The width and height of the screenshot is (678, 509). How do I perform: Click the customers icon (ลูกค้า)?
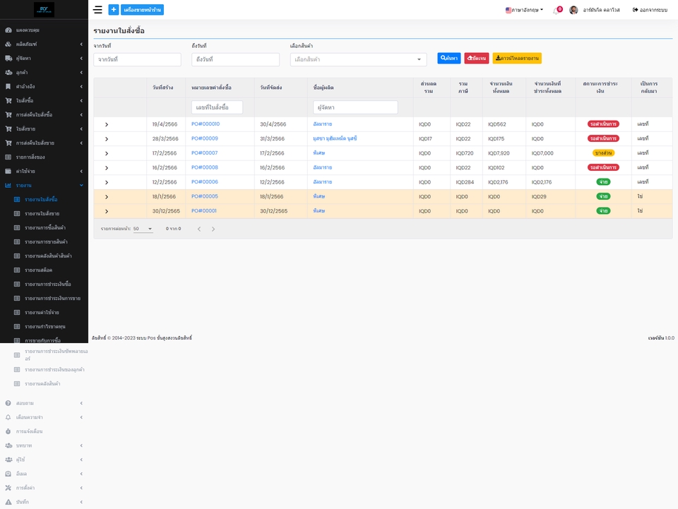pyautogui.click(x=8, y=73)
